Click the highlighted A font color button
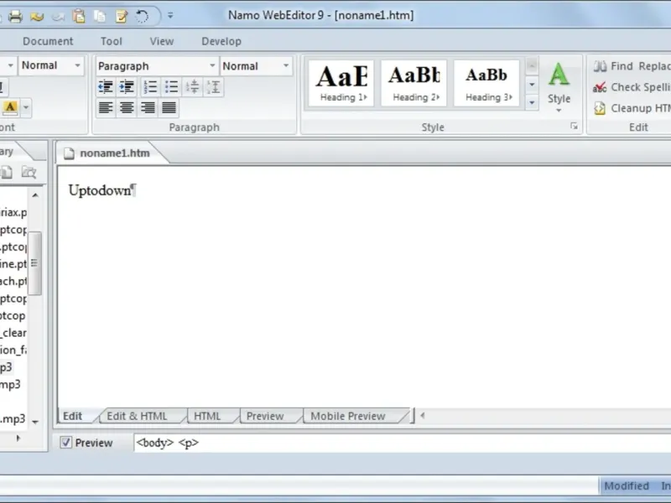This screenshot has width=671, height=503. pos(10,107)
